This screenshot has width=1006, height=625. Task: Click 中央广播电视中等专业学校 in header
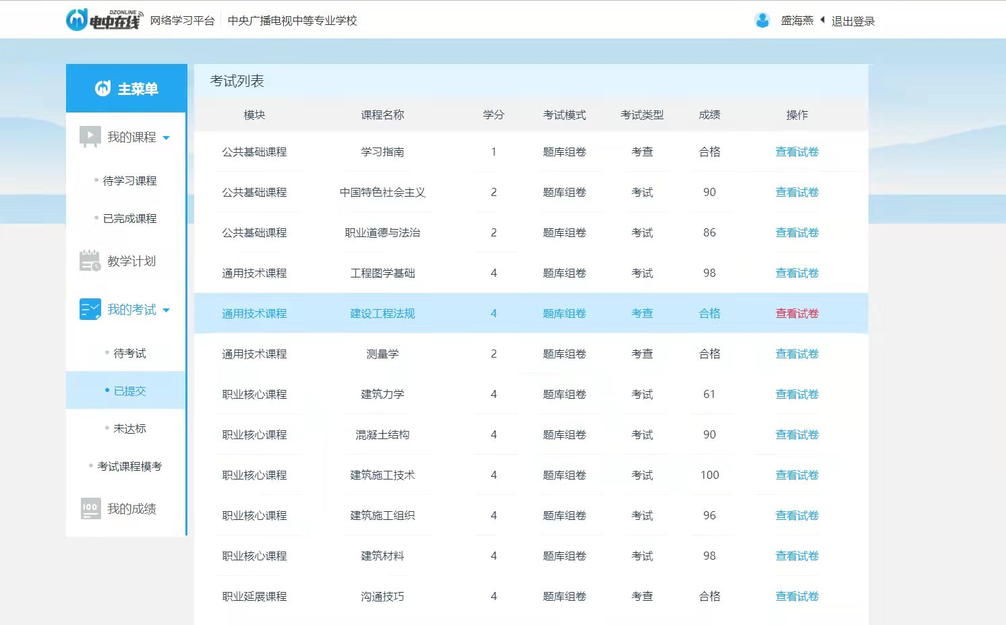[x=293, y=21]
